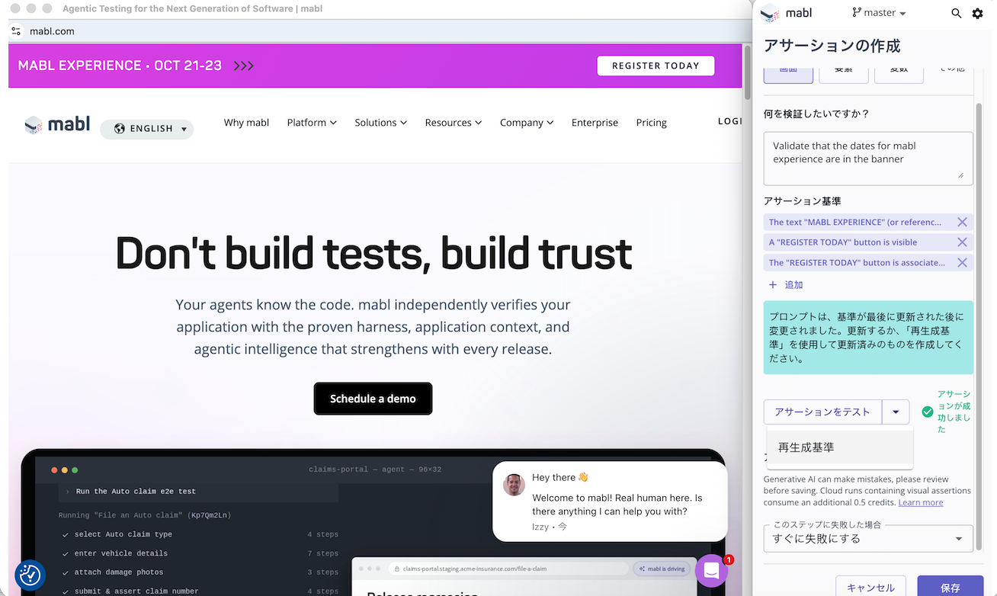Click the 何を検証したいですか？ label
The height and width of the screenshot is (596, 997).
816,114
